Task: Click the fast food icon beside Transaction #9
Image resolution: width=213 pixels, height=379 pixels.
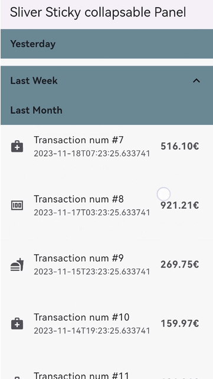Action: [17, 265]
